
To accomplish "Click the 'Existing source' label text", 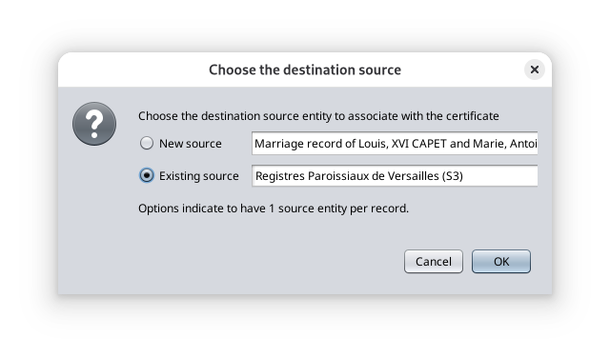I will coord(199,176).
